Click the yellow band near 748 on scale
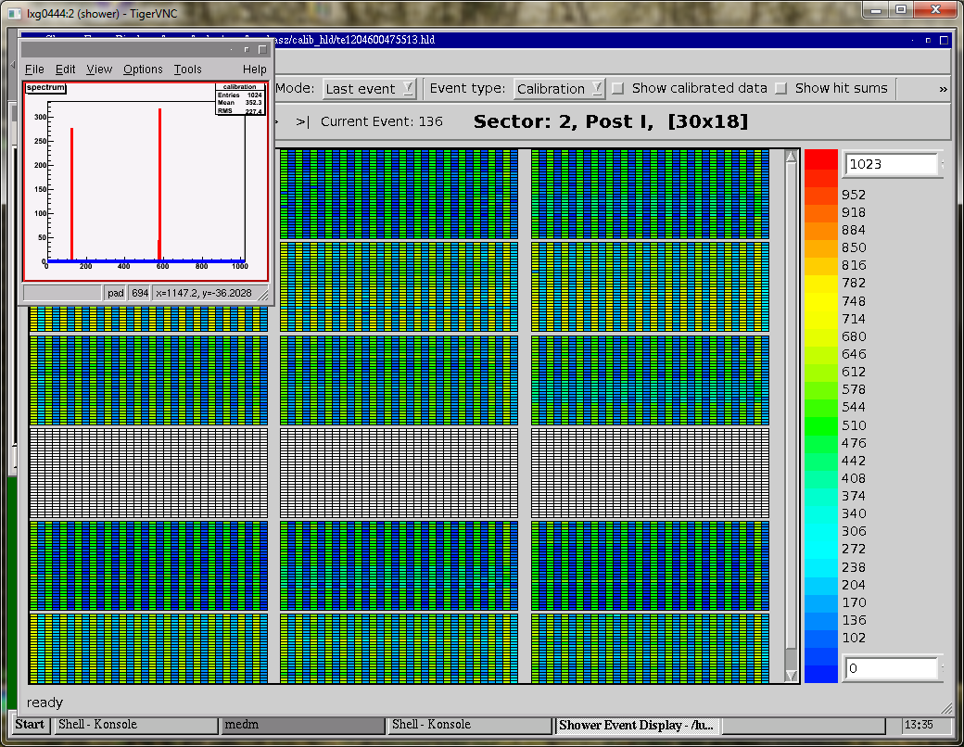The height and width of the screenshot is (747, 964). [x=821, y=300]
